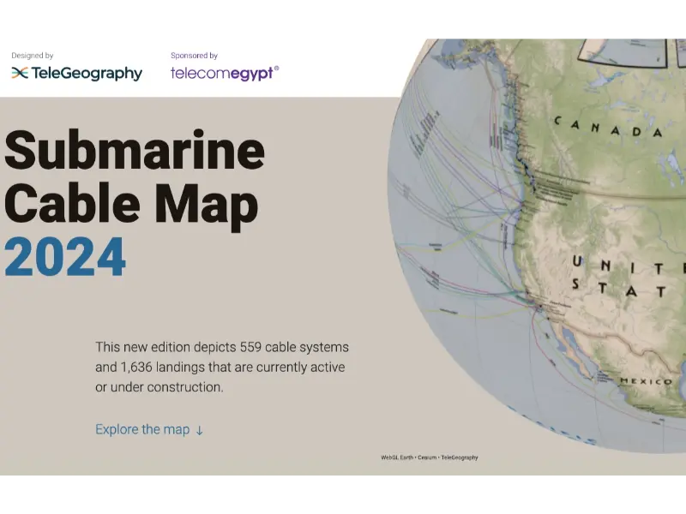Select the Submarine Cable Map heading

click(135, 180)
